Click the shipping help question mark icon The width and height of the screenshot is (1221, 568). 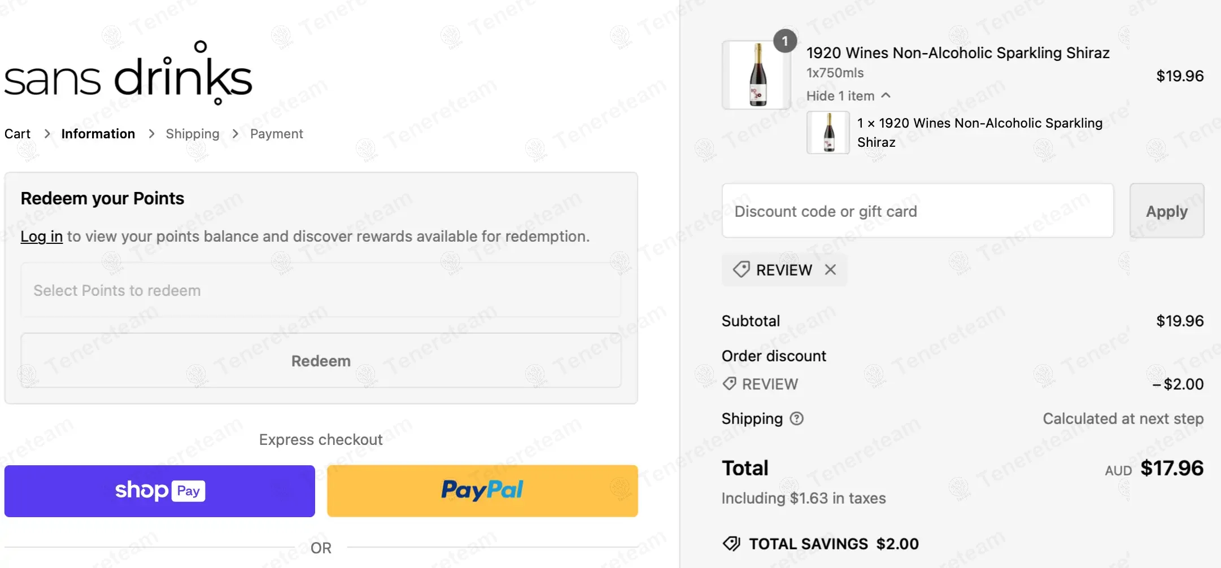[x=796, y=418]
